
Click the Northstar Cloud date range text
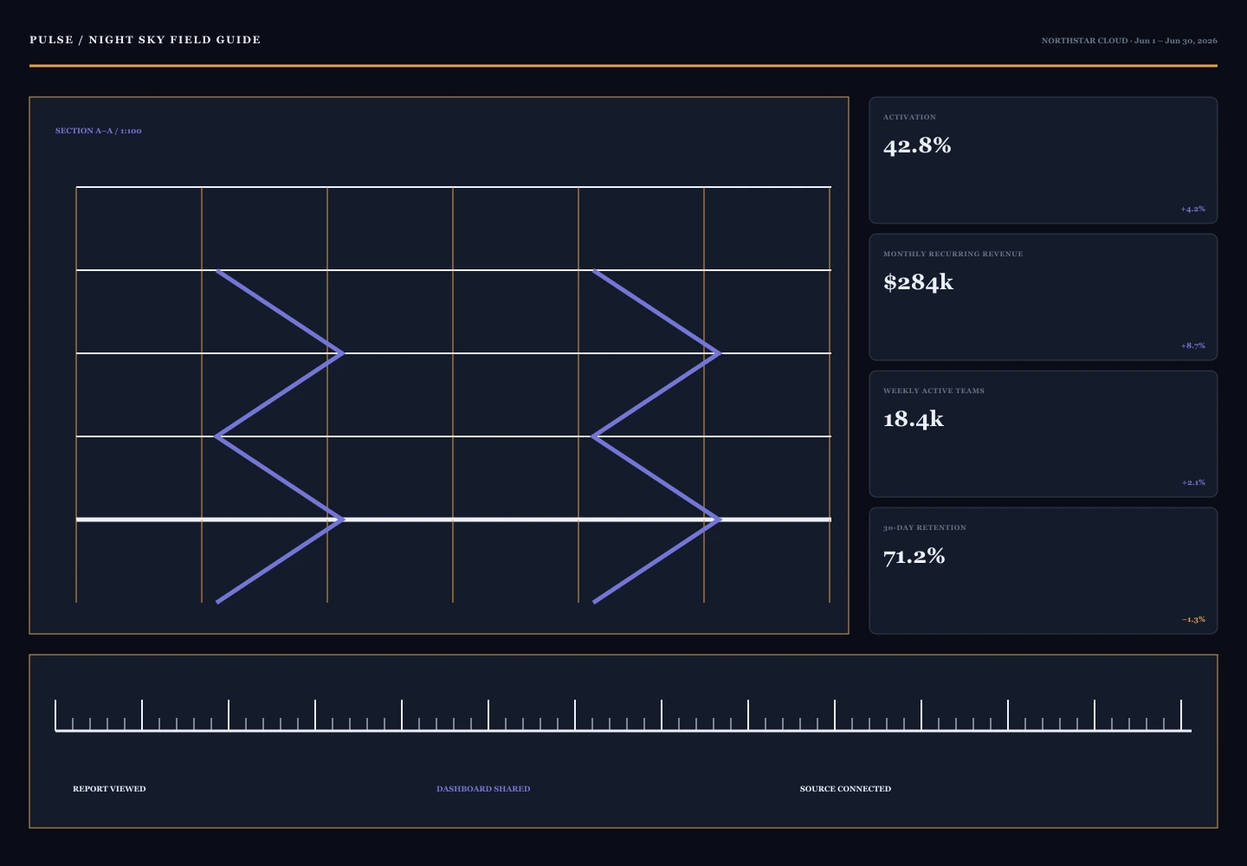tap(1129, 41)
